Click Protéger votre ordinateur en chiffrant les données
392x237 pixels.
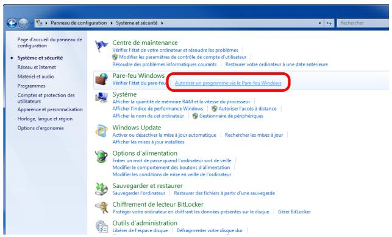point(191,212)
